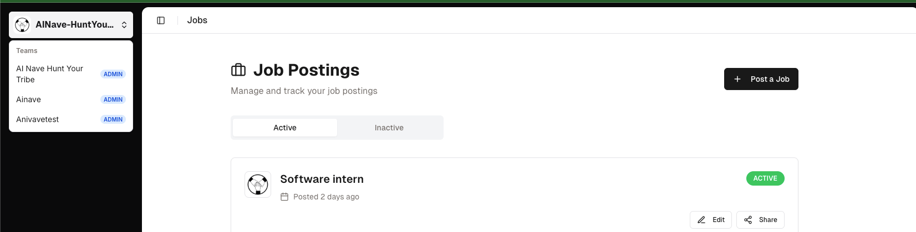Open the Inactive tab
Image resolution: width=916 pixels, height=232 pixels.
pyautogui.click(x=389, y=128)
